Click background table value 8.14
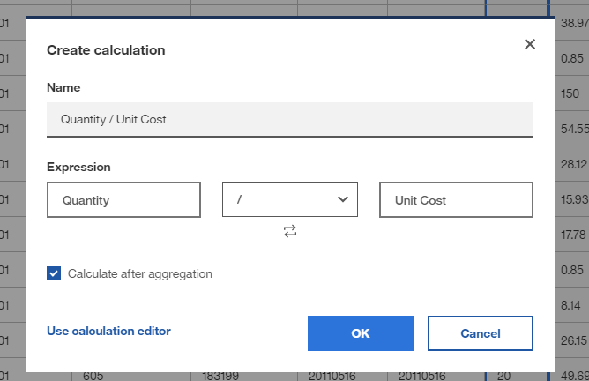 coord(570,305)
